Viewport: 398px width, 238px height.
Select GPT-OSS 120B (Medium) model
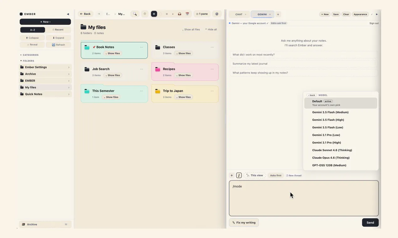tap(341, 165)
